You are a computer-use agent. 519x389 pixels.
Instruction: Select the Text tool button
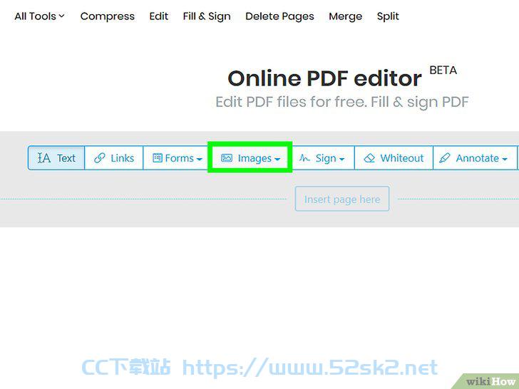[x=56, y=158]
